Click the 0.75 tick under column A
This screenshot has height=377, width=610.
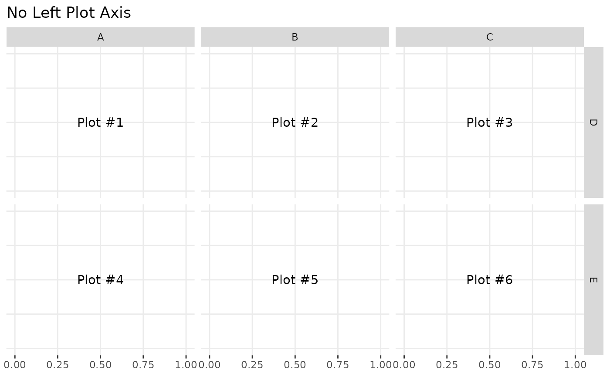tap(143, 364)
